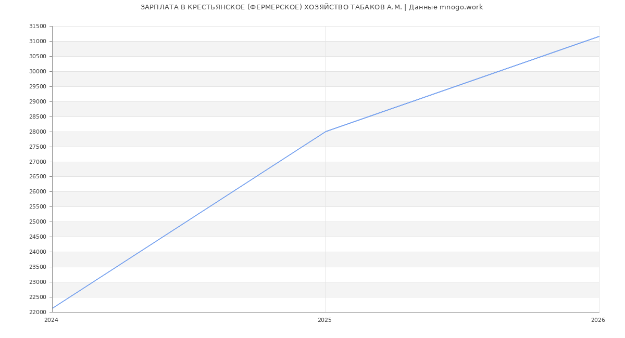Screen dimensions: 625x338
Task: Click the 28000 y-axis label
Action: 37,132
